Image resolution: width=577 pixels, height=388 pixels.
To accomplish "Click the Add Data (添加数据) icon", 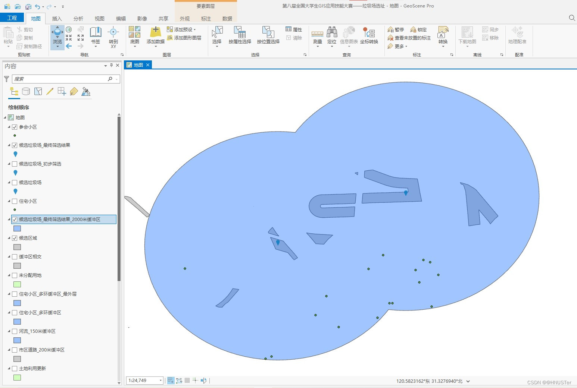I will click(x=156, y=32).
